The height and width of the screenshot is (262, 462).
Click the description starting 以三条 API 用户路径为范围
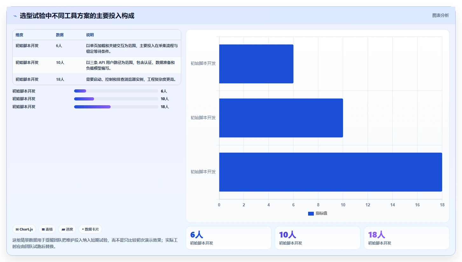tap(130, 65)
